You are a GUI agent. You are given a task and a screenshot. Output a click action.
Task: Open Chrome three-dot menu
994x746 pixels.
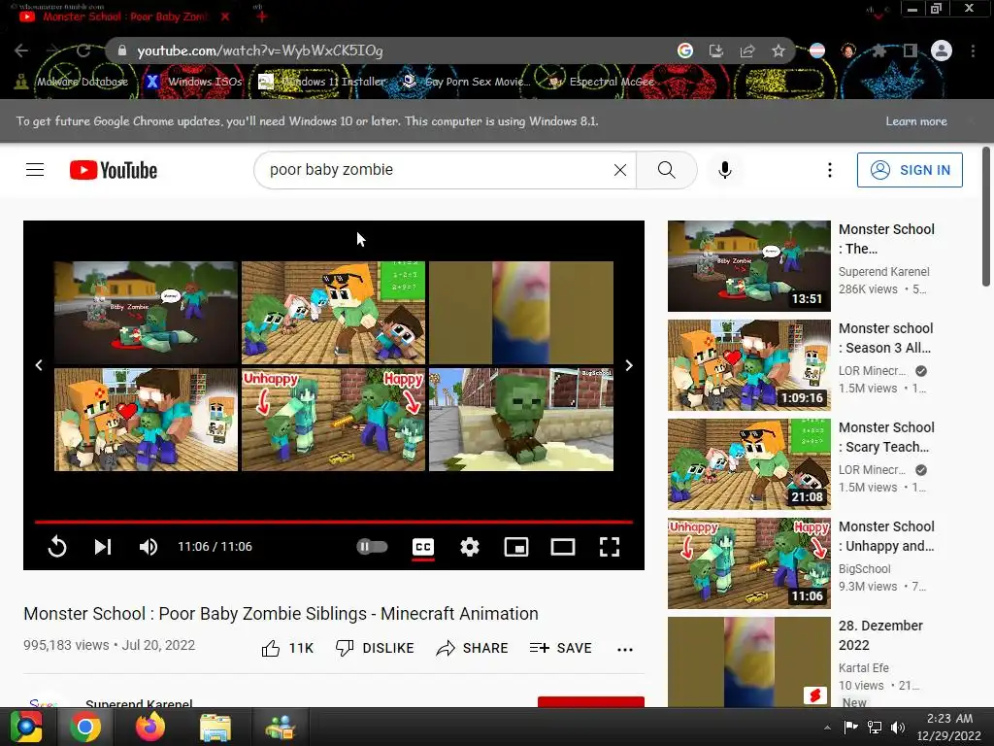pyautogui.click(x=973, y=51)
